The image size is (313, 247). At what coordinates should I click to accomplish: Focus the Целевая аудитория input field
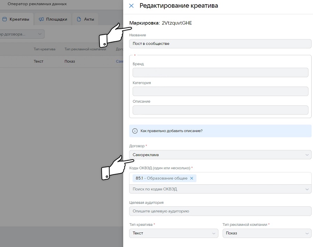click(220, 211)
